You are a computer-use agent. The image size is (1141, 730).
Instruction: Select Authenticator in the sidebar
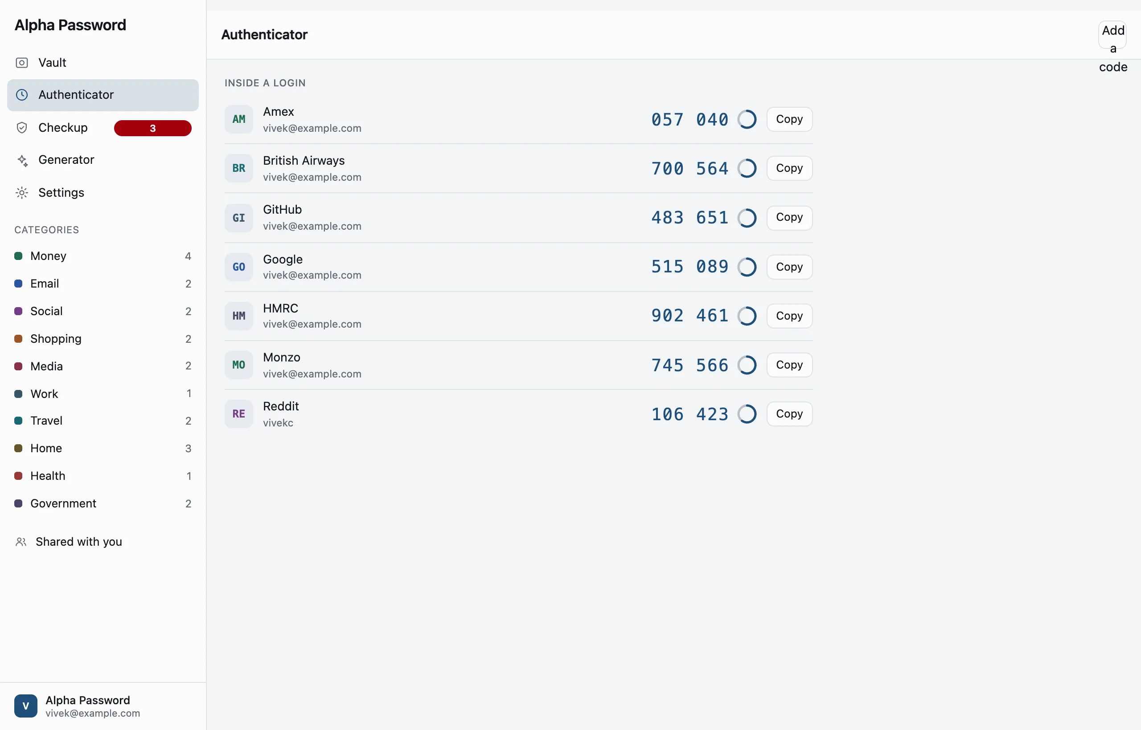pyautogui.click(x=103, y=95)
